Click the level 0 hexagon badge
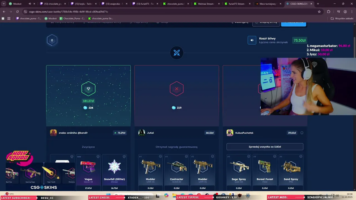This screenshot has height=200, width=356. coord(52,40)
